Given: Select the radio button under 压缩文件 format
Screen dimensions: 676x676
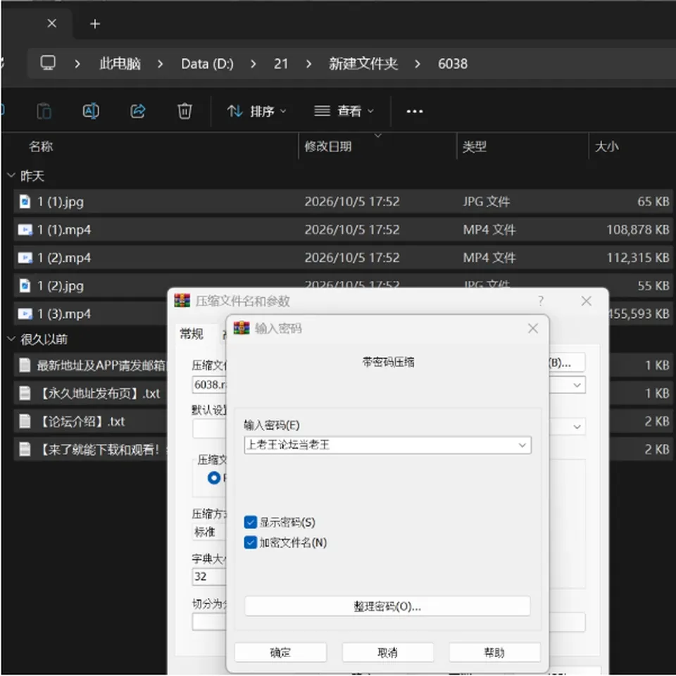Looking at the screenshot, I should click(x=214, y=477).
